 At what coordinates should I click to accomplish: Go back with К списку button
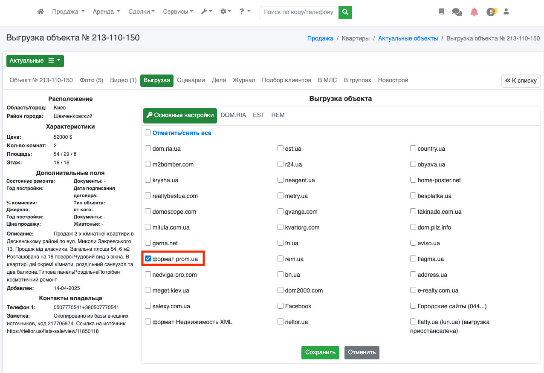click(x=521, y=80)
